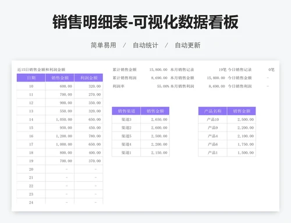Select the 销售渠道 column header

coord(126,111)
